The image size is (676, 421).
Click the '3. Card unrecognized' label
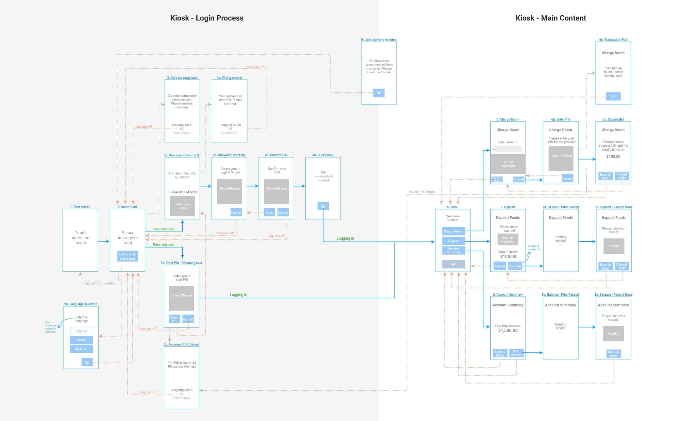[182, 78]
